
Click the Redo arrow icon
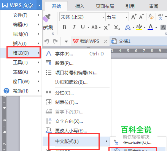click(55, 41)
